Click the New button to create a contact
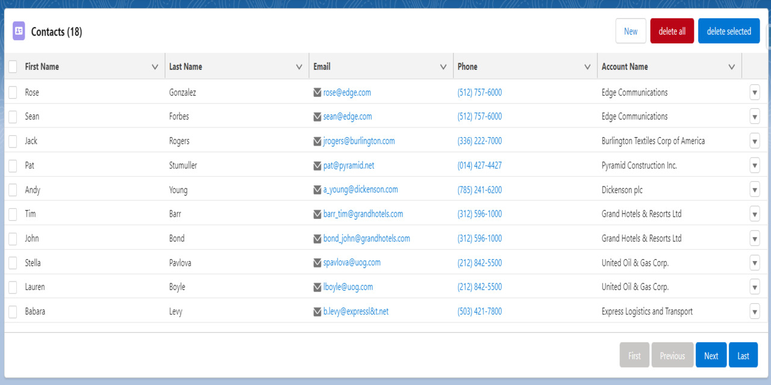This screenshot has width=771, height=385. coord(631,31)
